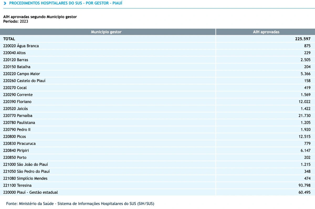Click the 220120 Barras municipality entry
This screenshot has height=209, width=315.
(x=16, y=60)
